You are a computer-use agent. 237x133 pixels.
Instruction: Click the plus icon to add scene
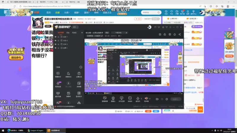pyautogui.click(x=82, y=33)
